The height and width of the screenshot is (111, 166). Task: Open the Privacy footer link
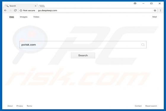[x=20, y=106]
